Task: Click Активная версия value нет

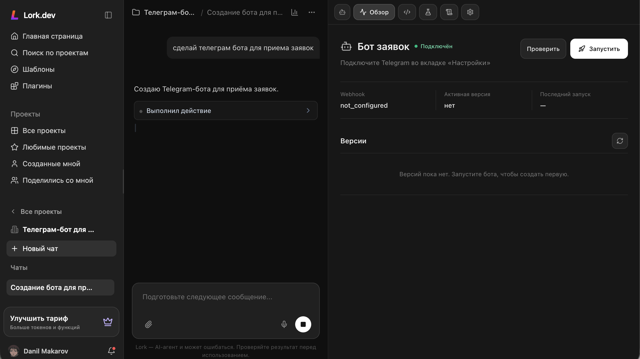Action: pyautogui.click(x=449, y=105)
